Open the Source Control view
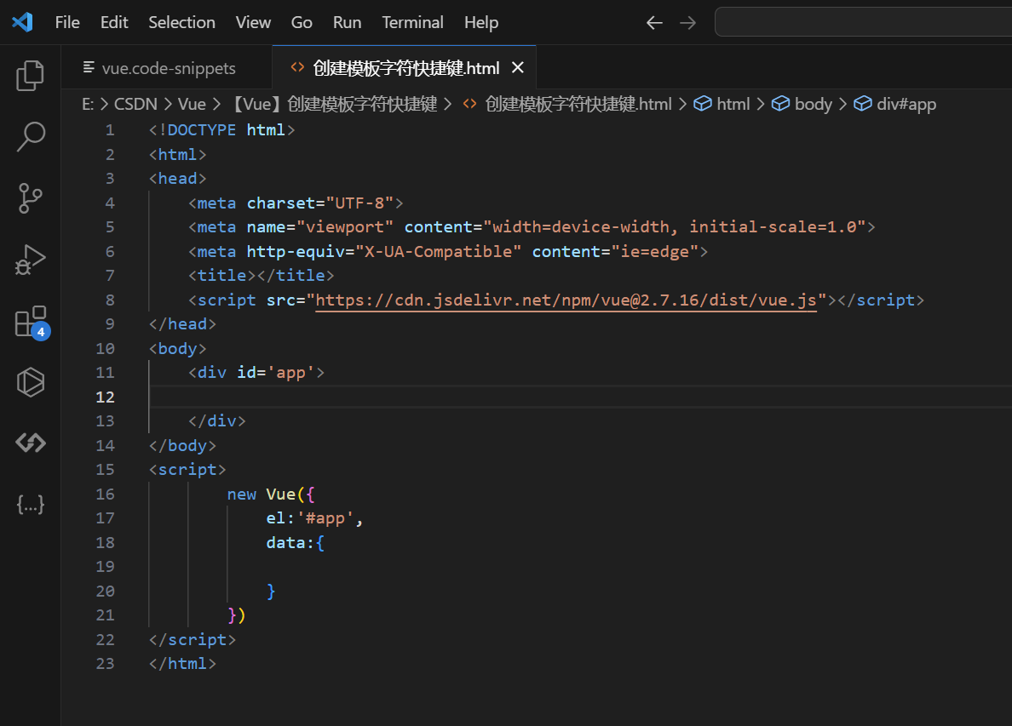Image resolution: width=1012 pixels, height=726 pixels. [31, 198]
